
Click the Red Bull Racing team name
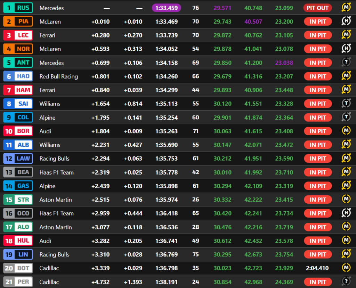(59, 76)
